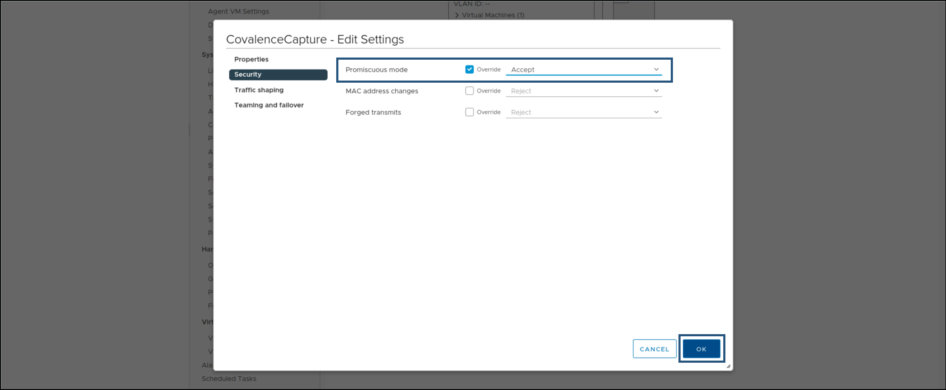
Task: Click the Promiscuous mode label
Action: [376, 69]
